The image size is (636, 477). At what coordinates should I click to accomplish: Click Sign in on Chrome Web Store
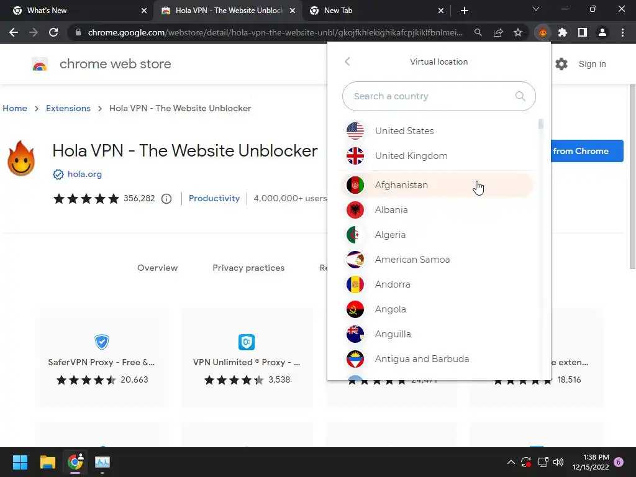[x=592, y=64]
